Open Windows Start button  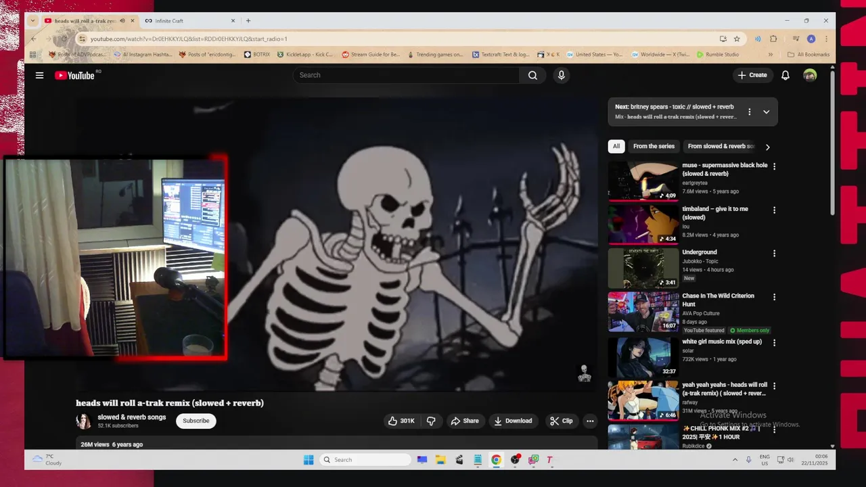point(309,460)
